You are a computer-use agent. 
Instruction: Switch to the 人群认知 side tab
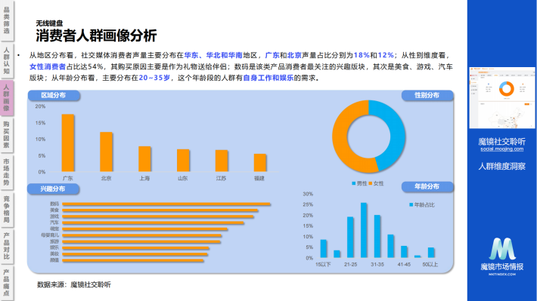7,60
